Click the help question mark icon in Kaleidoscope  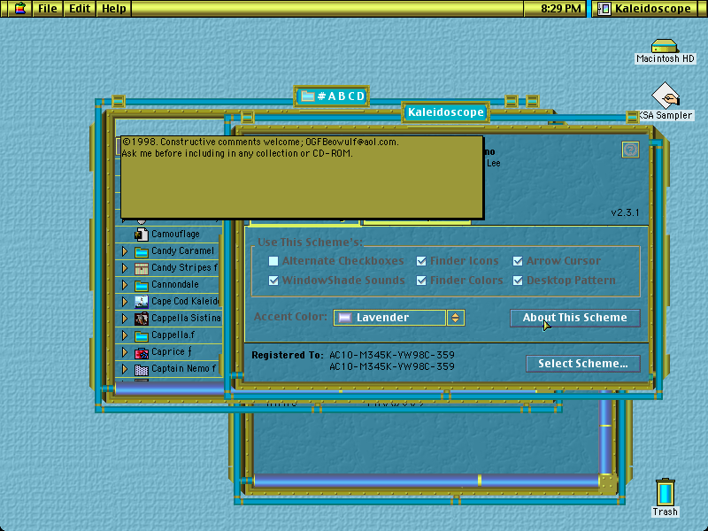point(630,150)
